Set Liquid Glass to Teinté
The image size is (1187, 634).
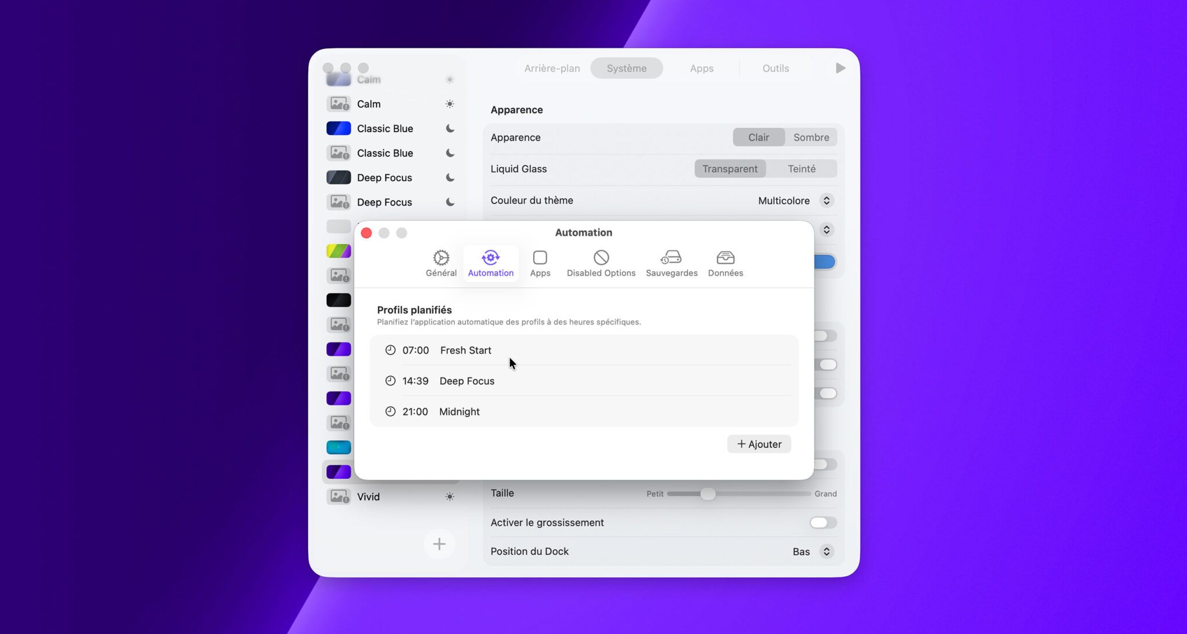(802, 169)
